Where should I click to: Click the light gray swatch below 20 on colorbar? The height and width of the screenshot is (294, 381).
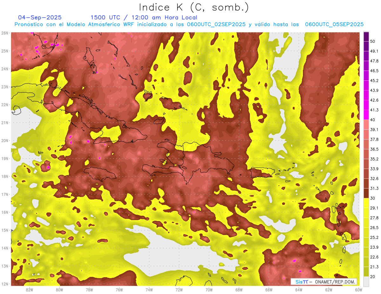pos(366,281)
